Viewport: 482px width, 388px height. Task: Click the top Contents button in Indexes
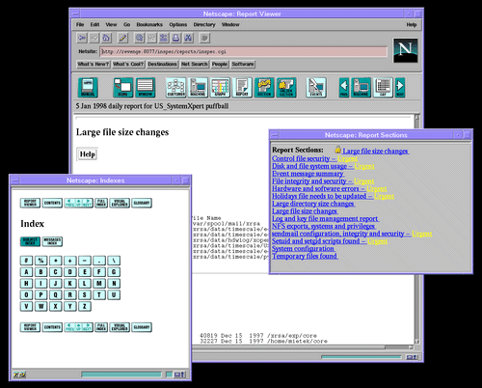[x=52, y=203]
